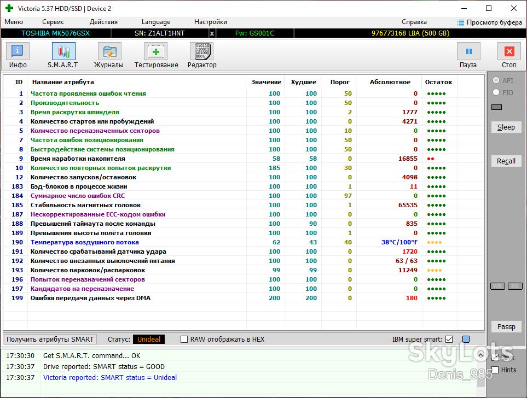Click the Остаток column header
The height and width of the screenshot is (398, 527).
438,82
